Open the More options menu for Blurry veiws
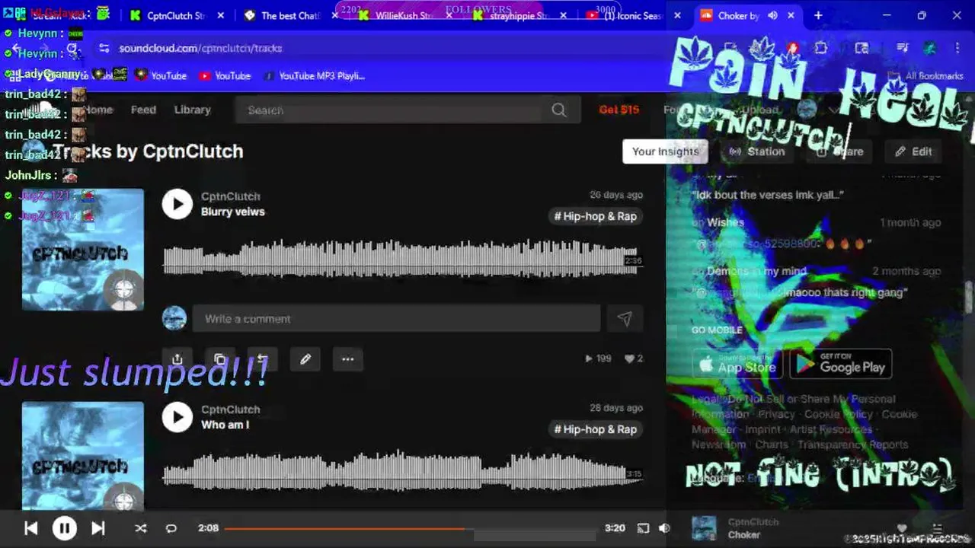 tap(347, 358)
